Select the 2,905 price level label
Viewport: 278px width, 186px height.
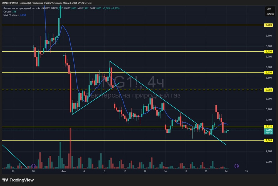(269, 140)
